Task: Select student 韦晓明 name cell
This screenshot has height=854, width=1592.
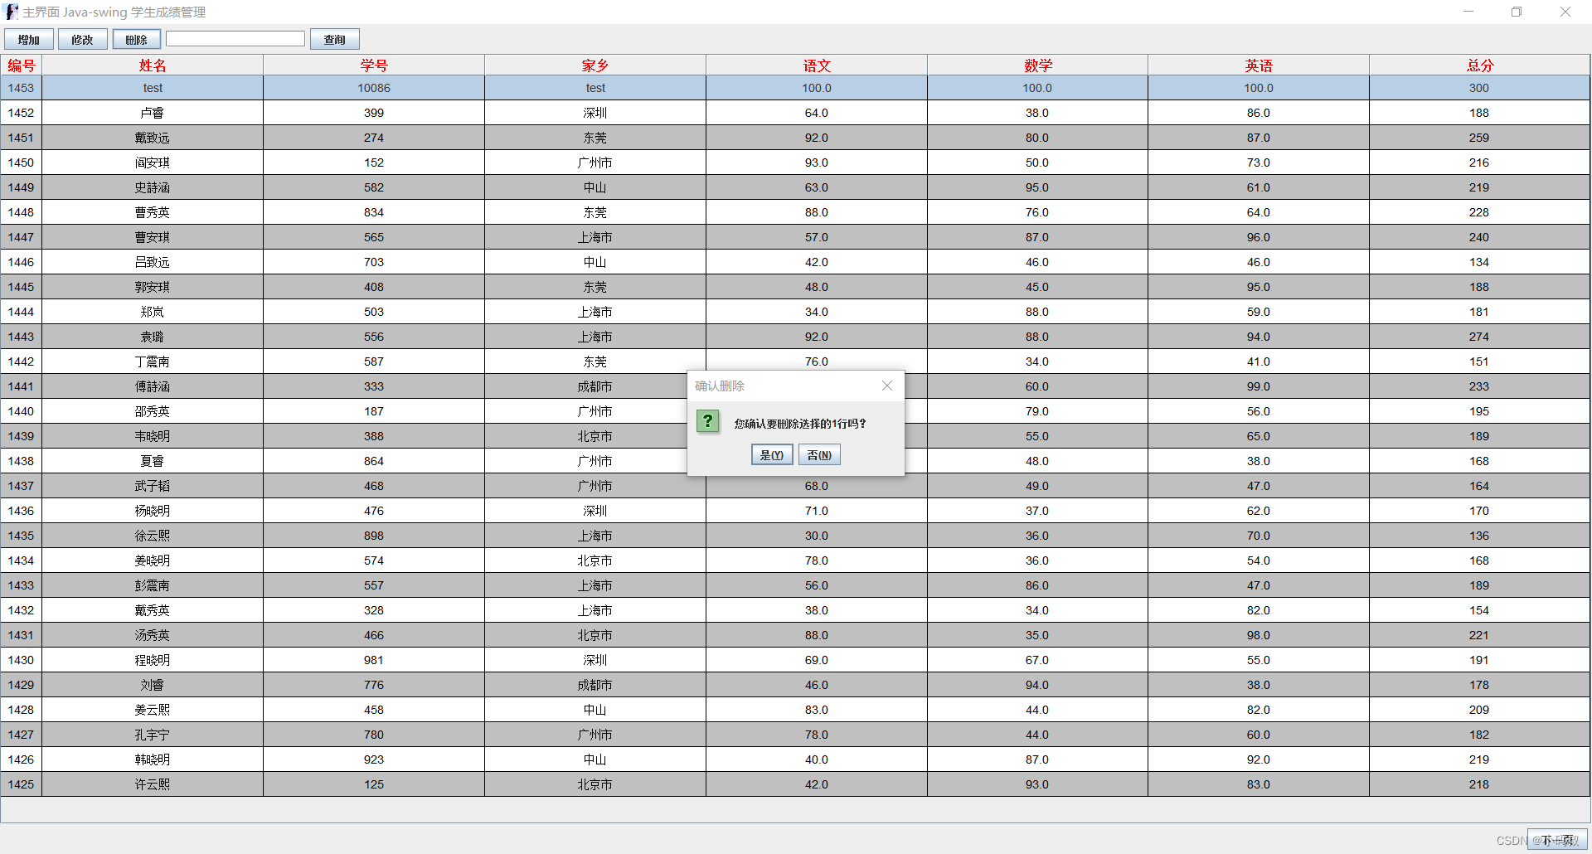Action: click(153, 436)
